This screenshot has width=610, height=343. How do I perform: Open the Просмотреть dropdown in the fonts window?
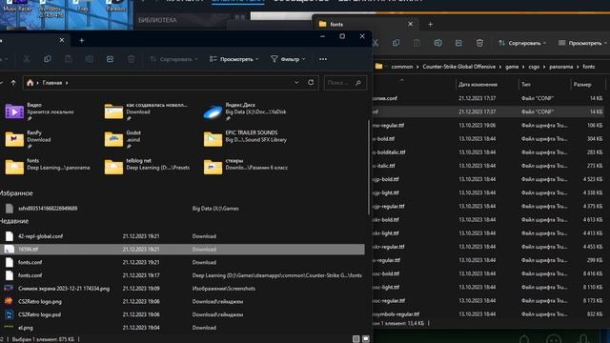point(582,43)
